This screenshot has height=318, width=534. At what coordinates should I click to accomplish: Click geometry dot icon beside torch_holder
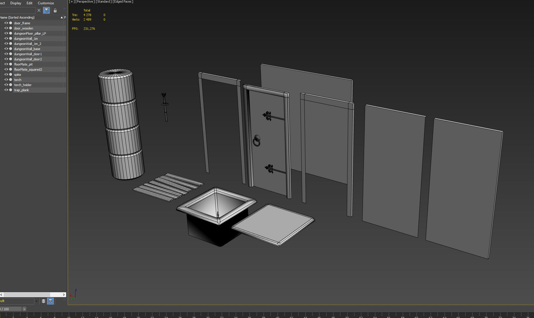click(11, 85)
